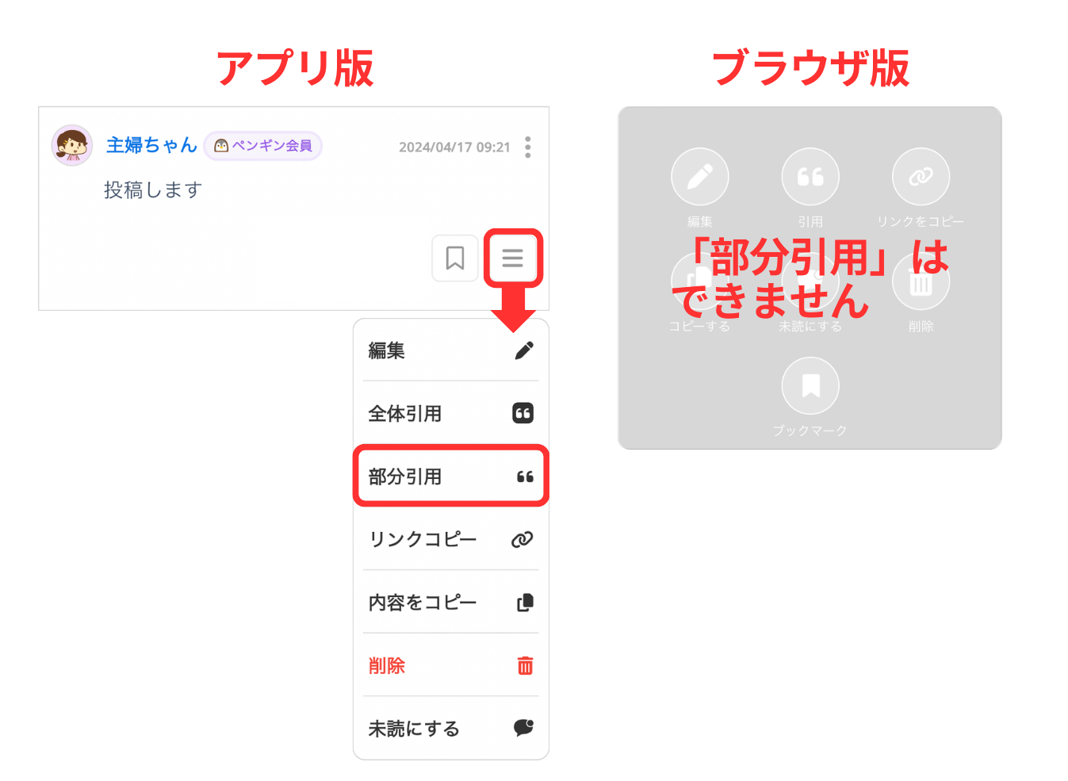This screenshot has height=781, width=1068.
Task: Click the bookmark icon button on the post
Action: 454,258
